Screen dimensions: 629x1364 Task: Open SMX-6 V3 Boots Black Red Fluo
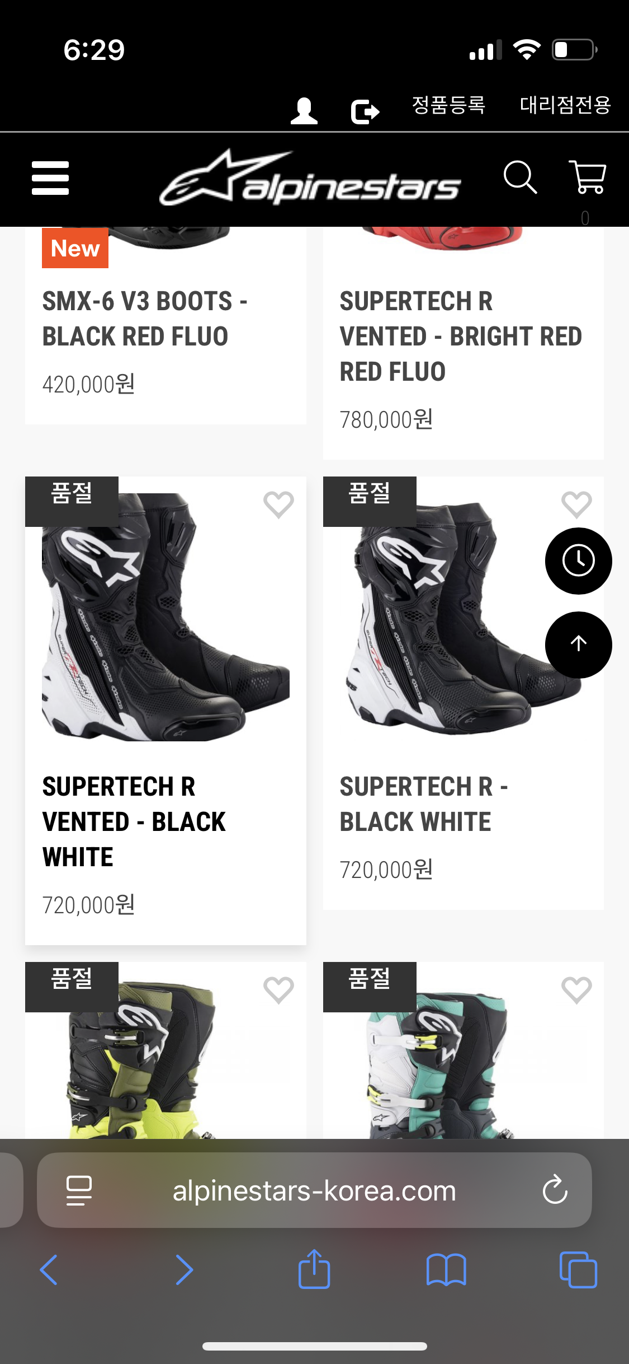(x=145, y=319)
